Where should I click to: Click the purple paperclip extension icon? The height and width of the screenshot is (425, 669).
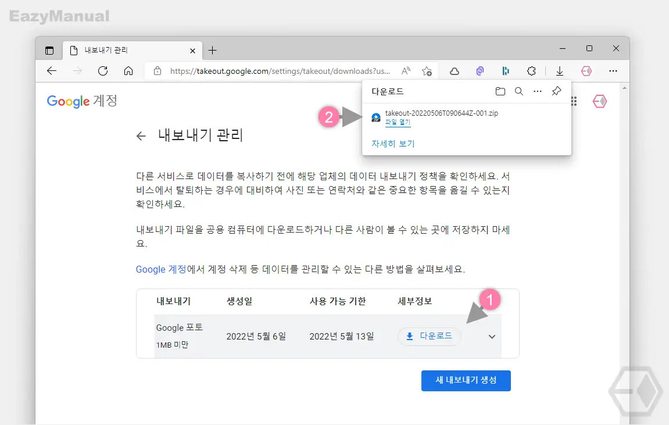point(480,72)
